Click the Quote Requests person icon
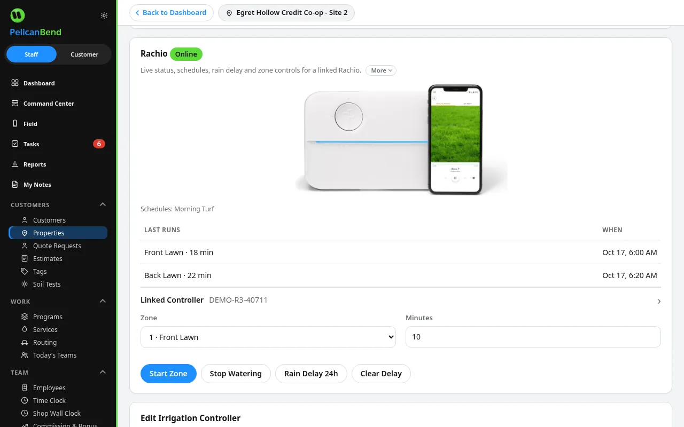 [25, 246]
